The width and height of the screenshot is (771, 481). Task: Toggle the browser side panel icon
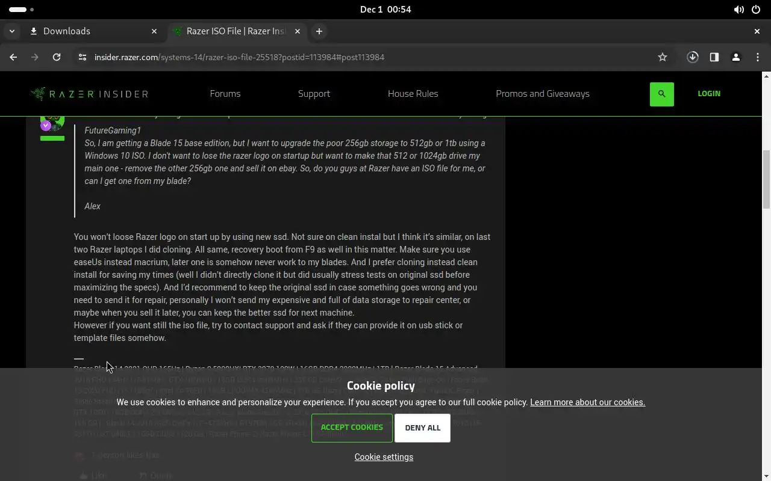pyautogui.click(x=714, y=57)
